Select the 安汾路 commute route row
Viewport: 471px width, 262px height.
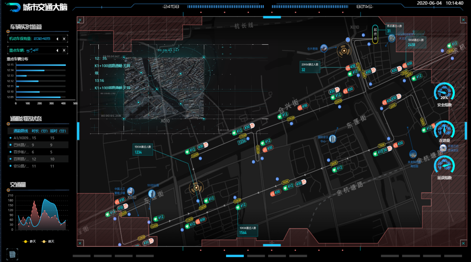pyautogui.click(x=38, y=166)
